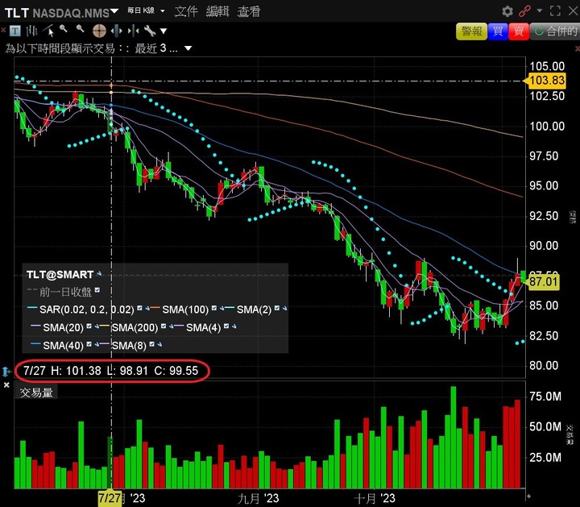580x507 pixels.
Task: Open the wrench chart settings icon
Action: pos(150,31)
